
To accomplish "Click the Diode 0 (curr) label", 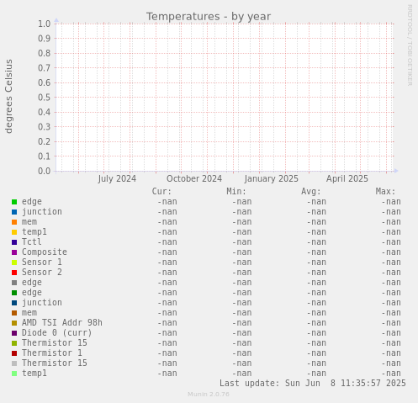I will [57, 333].
